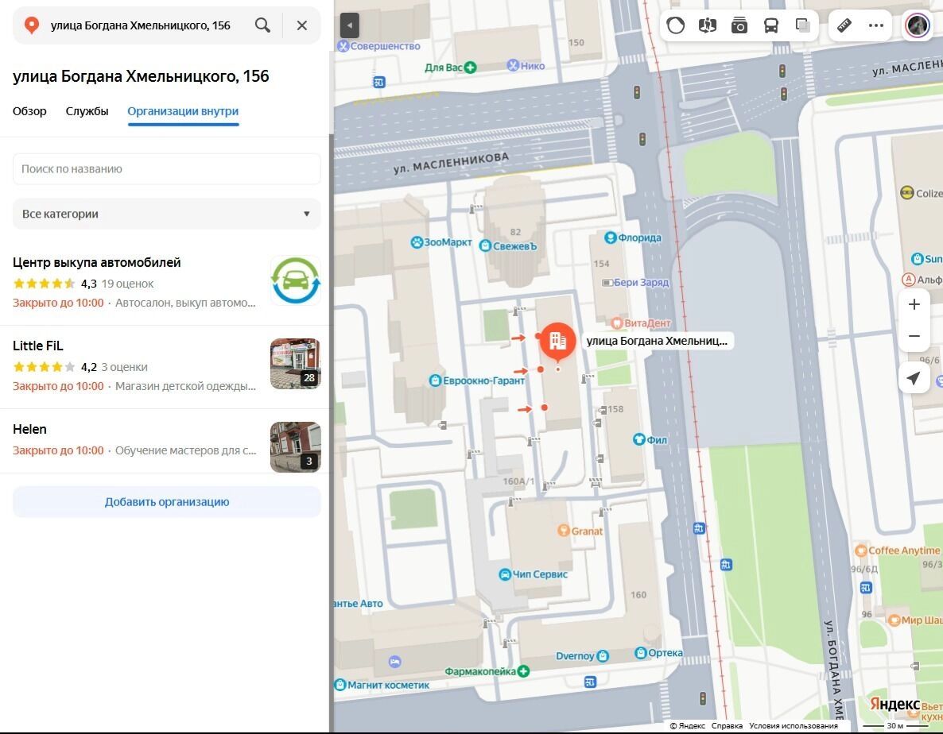Toggle the traffic layer icon
Image resolution: width=943 pixels, height=734 pixels.
tap(675, 25)
